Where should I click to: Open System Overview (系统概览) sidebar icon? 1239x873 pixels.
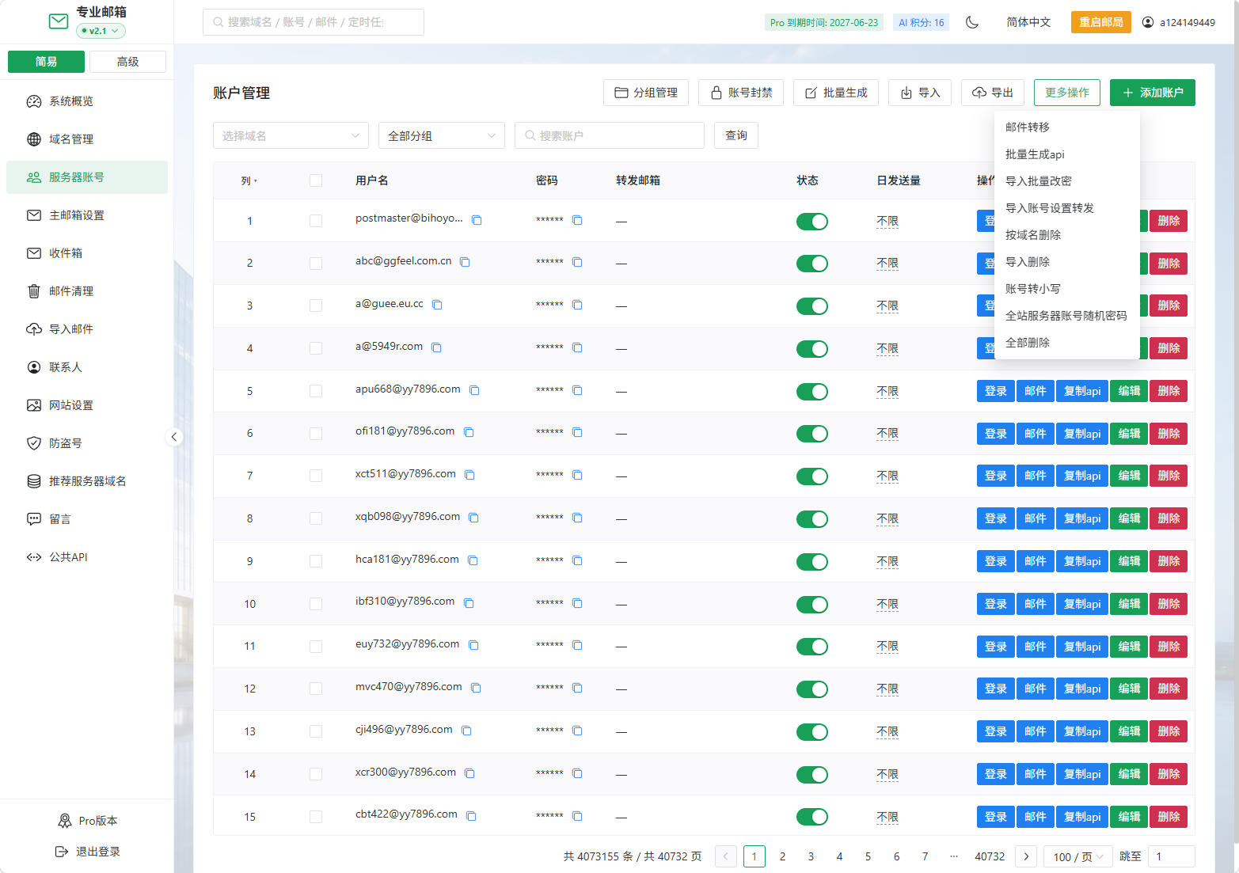(x=34, y=101)
